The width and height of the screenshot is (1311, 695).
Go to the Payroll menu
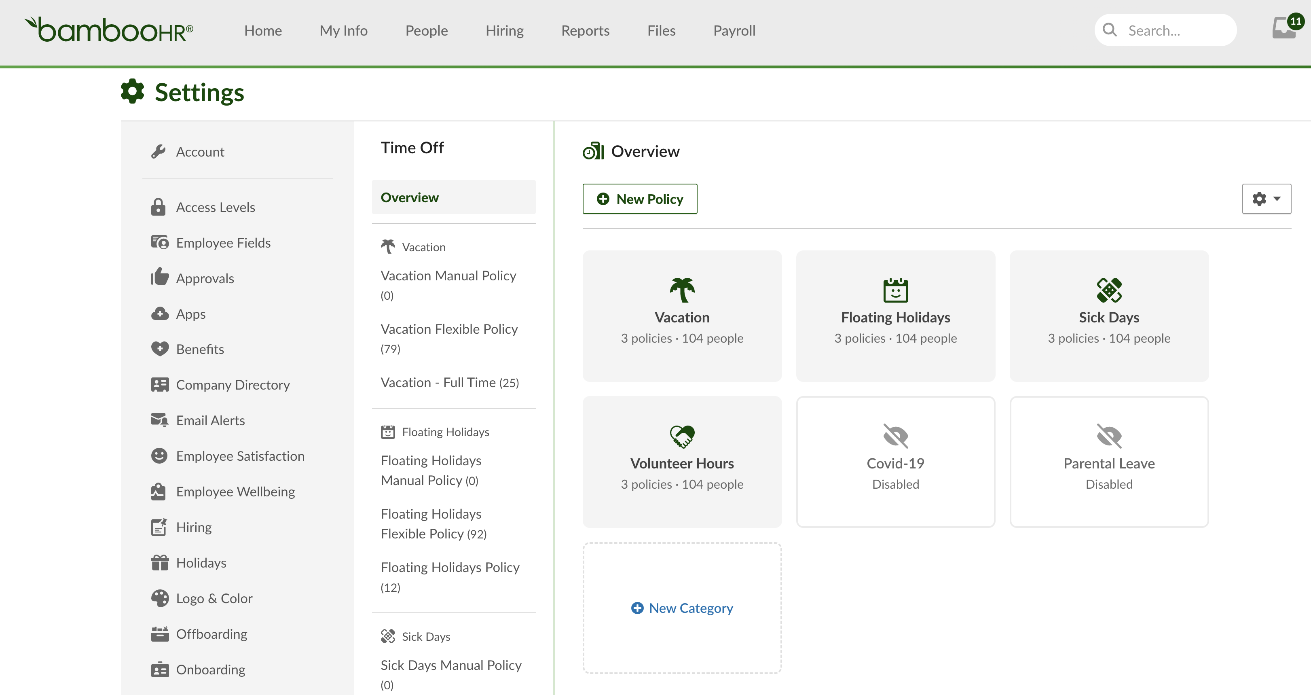[x=734, y=31]
